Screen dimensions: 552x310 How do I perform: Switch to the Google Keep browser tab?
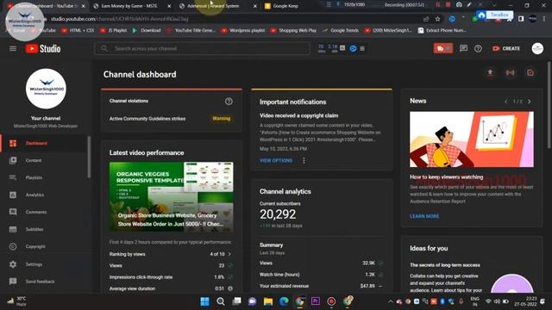[x=285, y=6]
